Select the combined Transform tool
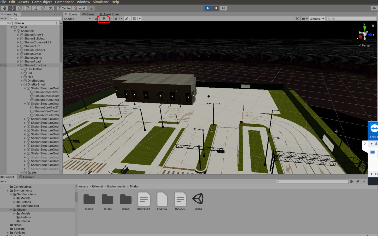This screenshot has height=236, width=378. coord(43,8)
